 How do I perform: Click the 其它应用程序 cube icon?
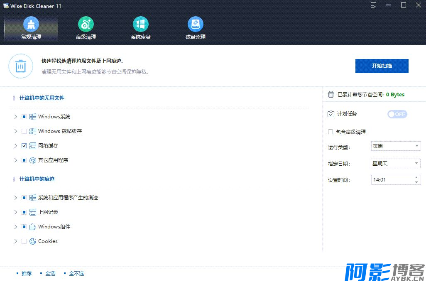[33, 160]
